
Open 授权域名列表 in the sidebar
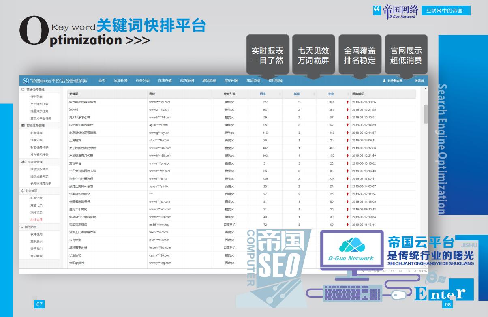pos(39,176)
